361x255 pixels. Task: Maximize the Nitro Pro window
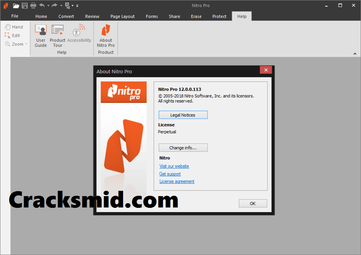pos(340,5)
